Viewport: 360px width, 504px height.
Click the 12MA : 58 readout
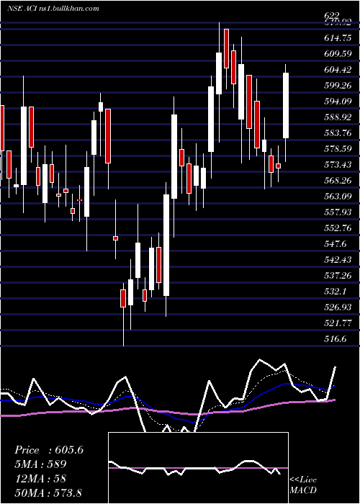tap(40, 478)
